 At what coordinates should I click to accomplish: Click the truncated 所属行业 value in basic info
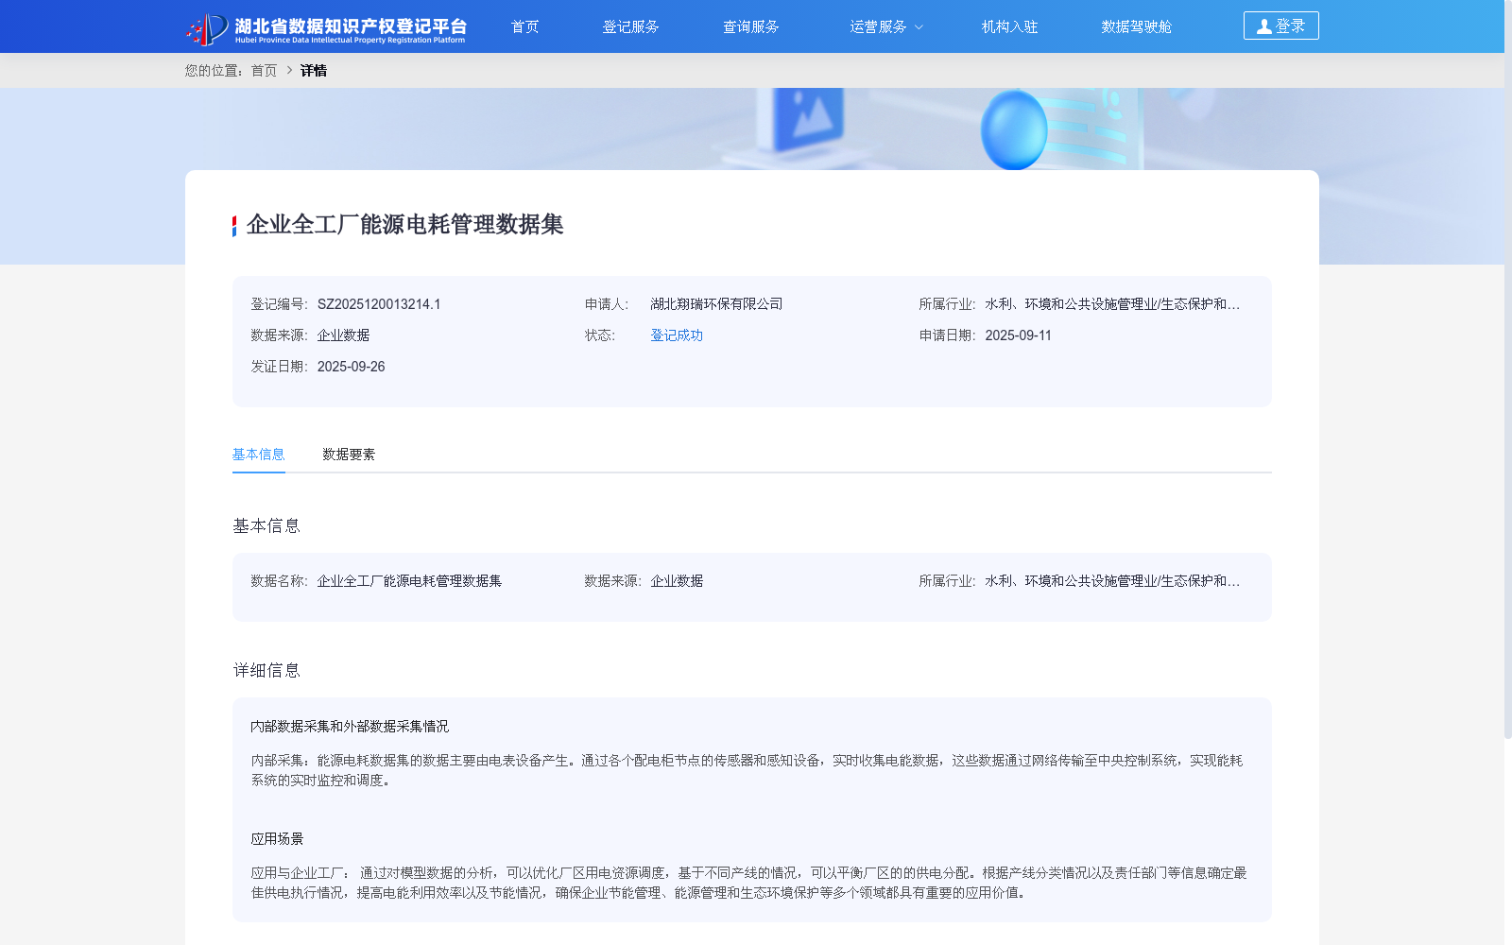[x=1112, y=581]
